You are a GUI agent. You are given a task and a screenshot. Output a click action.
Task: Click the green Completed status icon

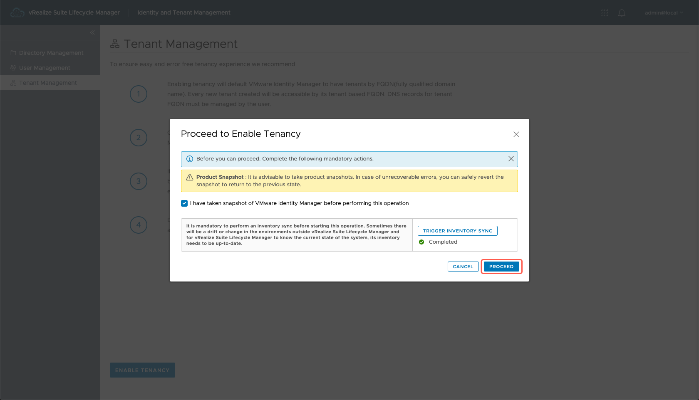coord(421,242)
